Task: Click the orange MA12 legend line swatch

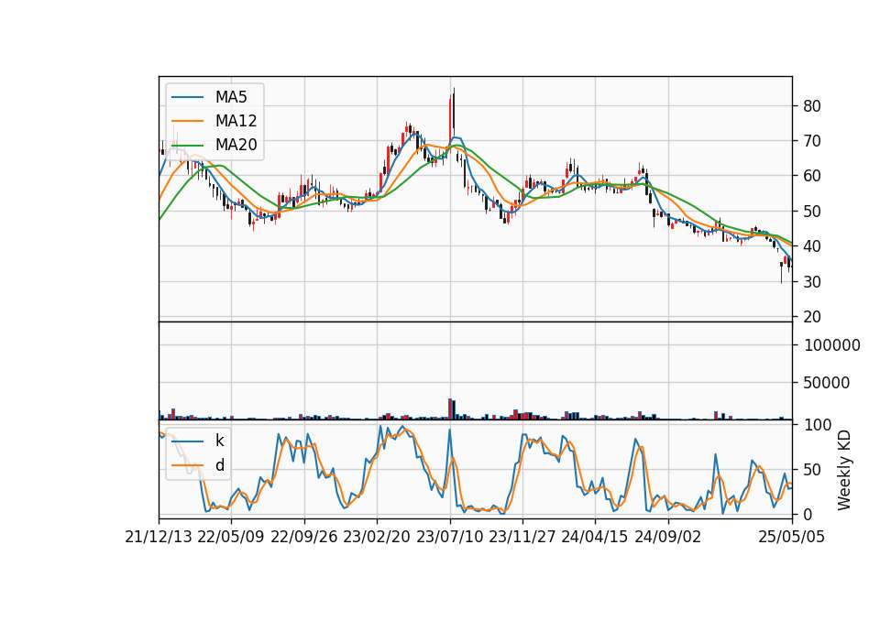Action: (x=187, y=121)
